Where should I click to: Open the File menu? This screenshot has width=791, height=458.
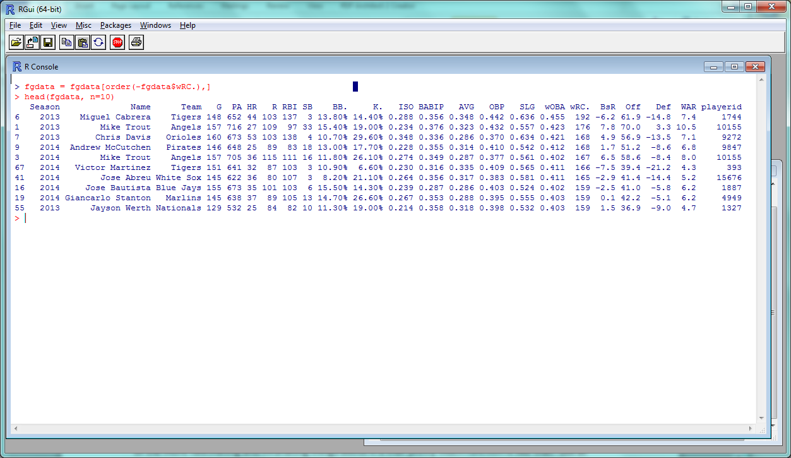15,25
